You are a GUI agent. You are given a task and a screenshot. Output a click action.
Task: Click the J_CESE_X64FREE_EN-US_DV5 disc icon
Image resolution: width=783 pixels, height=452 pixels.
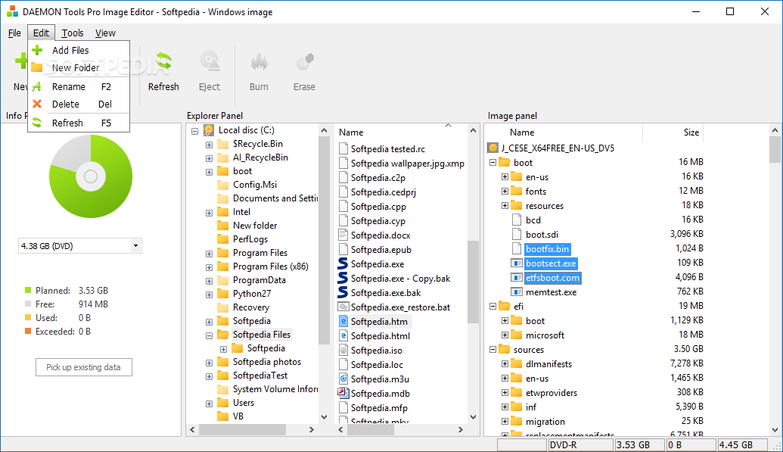(x=493, y=148)
